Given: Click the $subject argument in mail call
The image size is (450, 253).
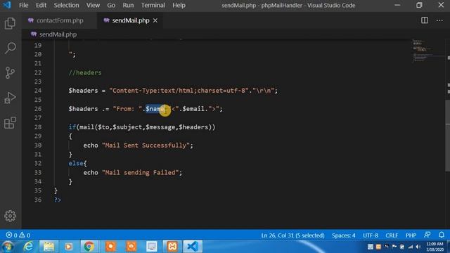Looking at the screenshot, I should pyautogui.click(x=127, y=127).
